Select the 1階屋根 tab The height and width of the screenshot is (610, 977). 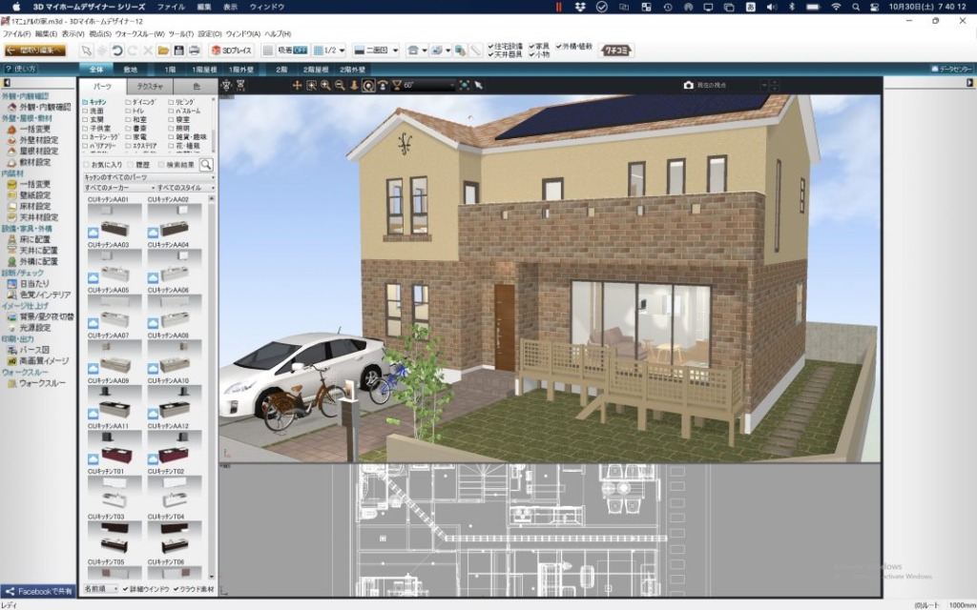point(204,70)
